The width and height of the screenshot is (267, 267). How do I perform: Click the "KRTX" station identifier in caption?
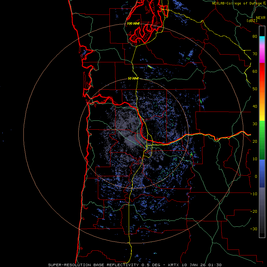tap(174, 265)
